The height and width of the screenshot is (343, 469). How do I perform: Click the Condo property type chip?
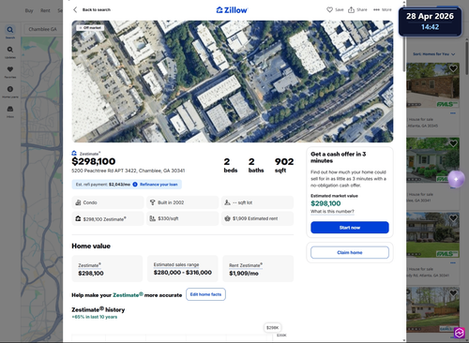[108, 202]
